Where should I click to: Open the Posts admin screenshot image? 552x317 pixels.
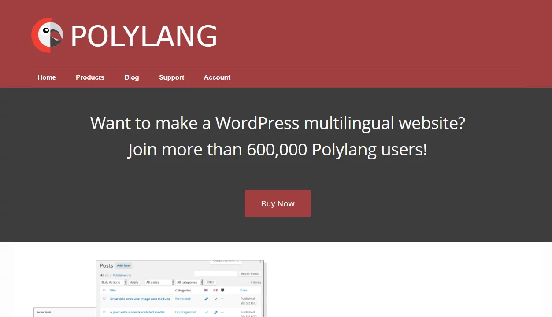180,288
